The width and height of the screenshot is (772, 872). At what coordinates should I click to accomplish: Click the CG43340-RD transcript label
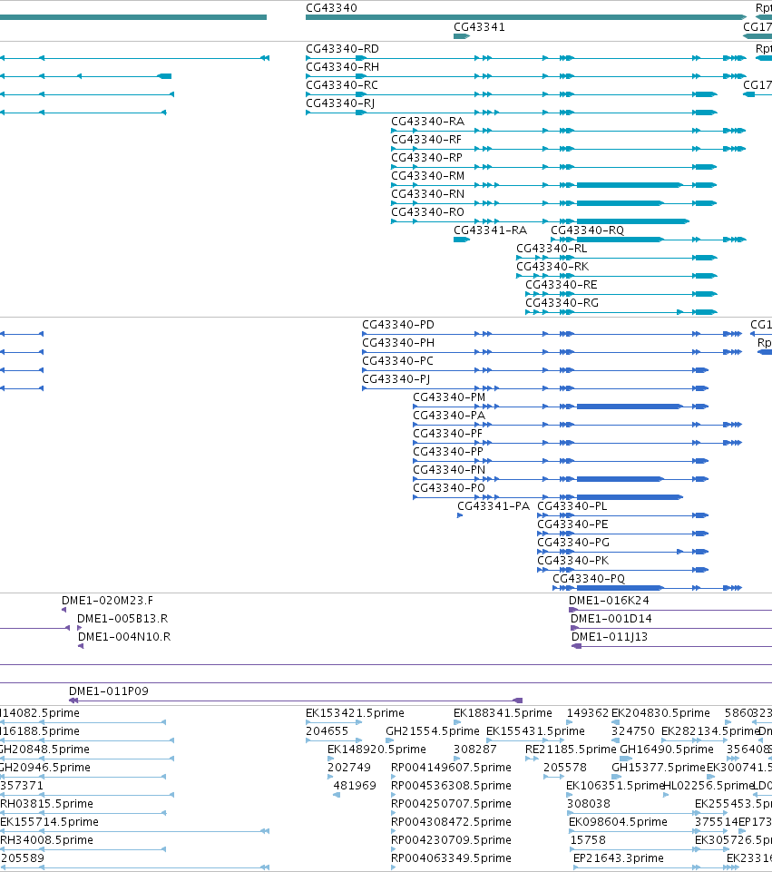(342, 49)
